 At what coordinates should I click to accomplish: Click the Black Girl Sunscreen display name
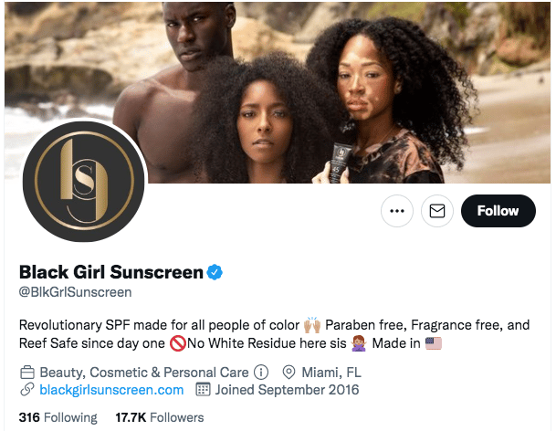click(x=111, y=272)
